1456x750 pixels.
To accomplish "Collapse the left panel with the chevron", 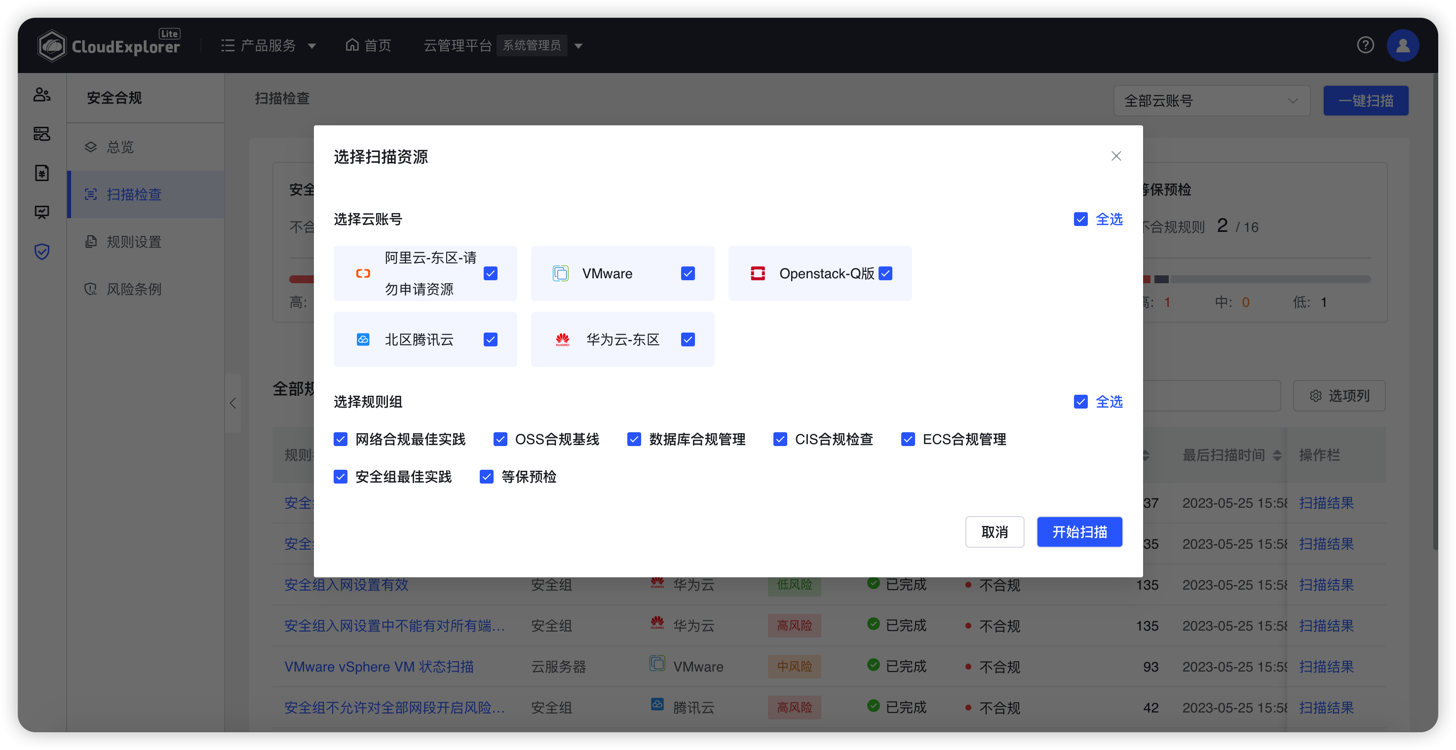I will point(233,403).
